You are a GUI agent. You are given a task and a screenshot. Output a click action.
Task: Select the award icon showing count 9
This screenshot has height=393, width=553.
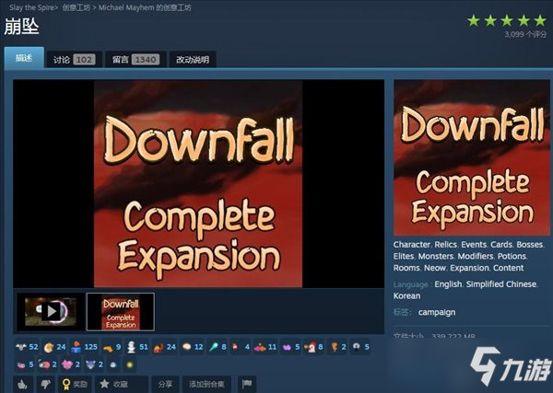(112, 347)
